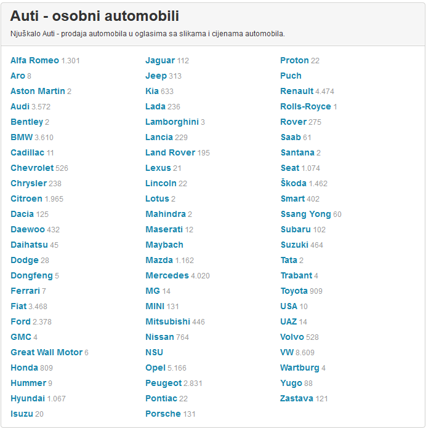Open the Alfa Romeo listings link
The width and height of the screenshot is (426, 429).
[34, 60]
